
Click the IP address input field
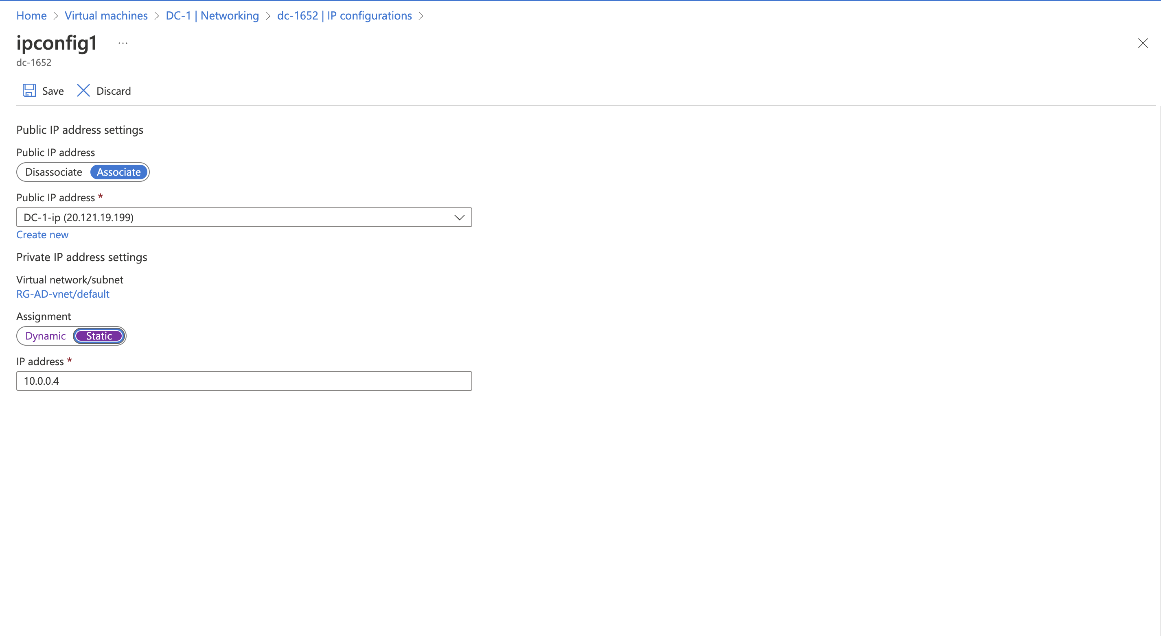pyautogui.click(x=244, y=381)
